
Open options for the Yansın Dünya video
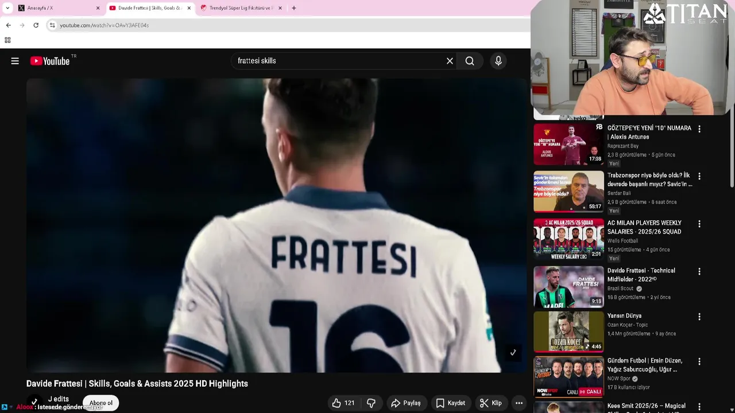699,317
